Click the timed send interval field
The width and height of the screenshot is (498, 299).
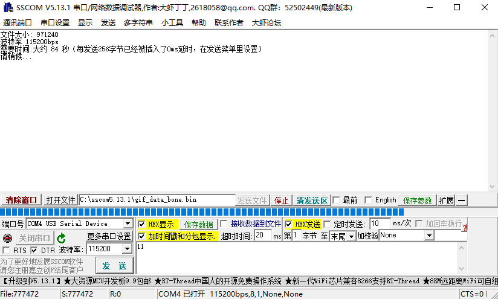pyautogui.click(x=380, y=223)
